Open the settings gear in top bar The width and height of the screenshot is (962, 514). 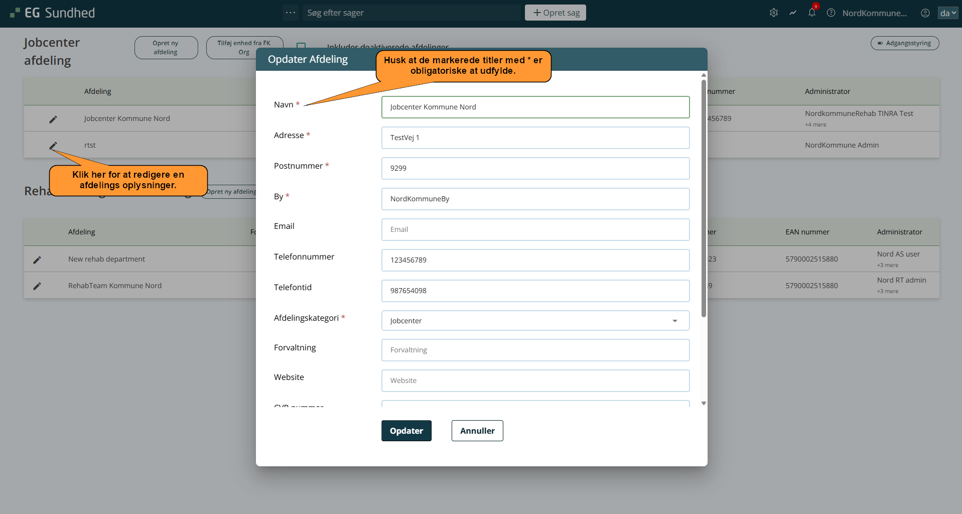[773, 13]
